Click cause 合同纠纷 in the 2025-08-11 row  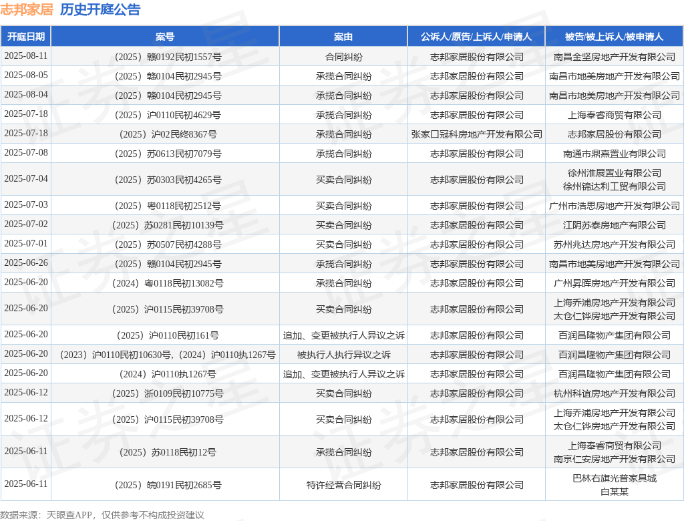[x=343, y=57]
